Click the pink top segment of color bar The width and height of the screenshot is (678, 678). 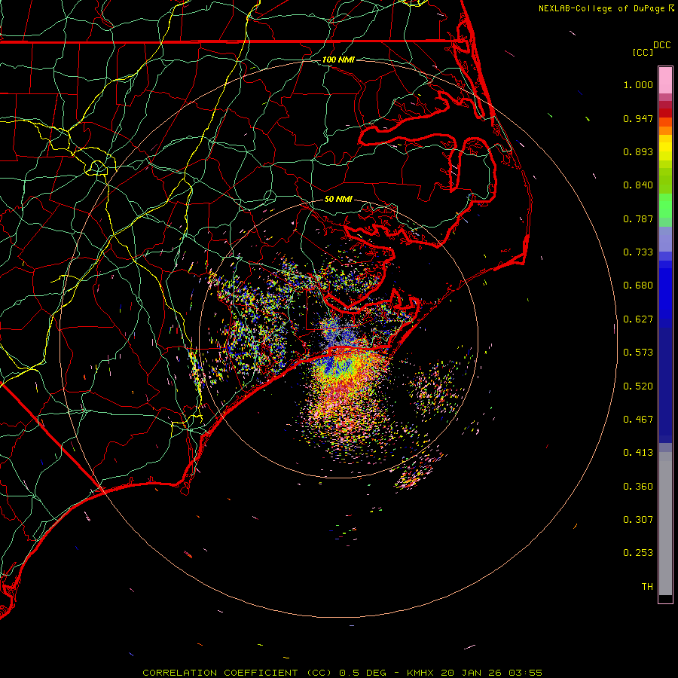(x=665, y=81)
